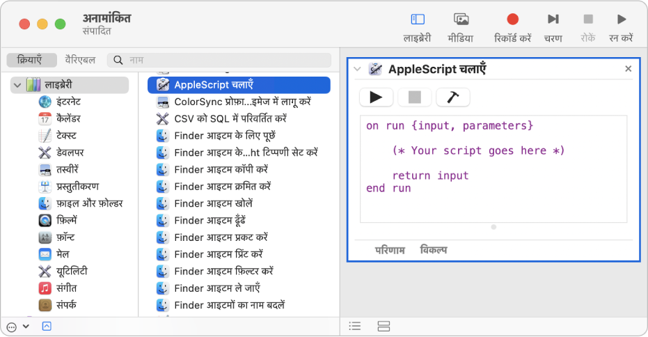The image size is (648, 337).
Task: Show the log list view
Action: (354, 327)
